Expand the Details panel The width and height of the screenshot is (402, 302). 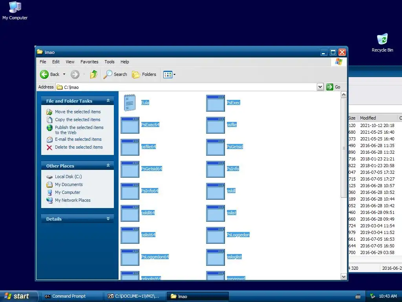tap(108, 219)
